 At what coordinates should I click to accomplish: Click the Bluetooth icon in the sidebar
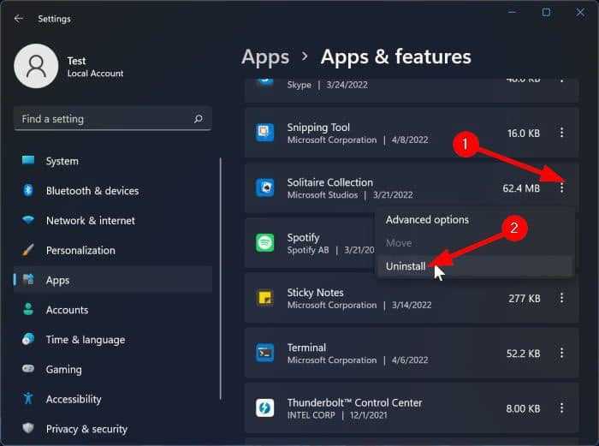pyautogui.click(x=28, y=189)
